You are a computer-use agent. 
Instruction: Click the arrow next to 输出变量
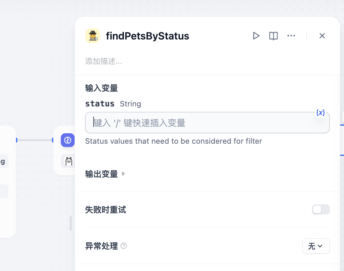pyautogui.click(x=123, y=174)
